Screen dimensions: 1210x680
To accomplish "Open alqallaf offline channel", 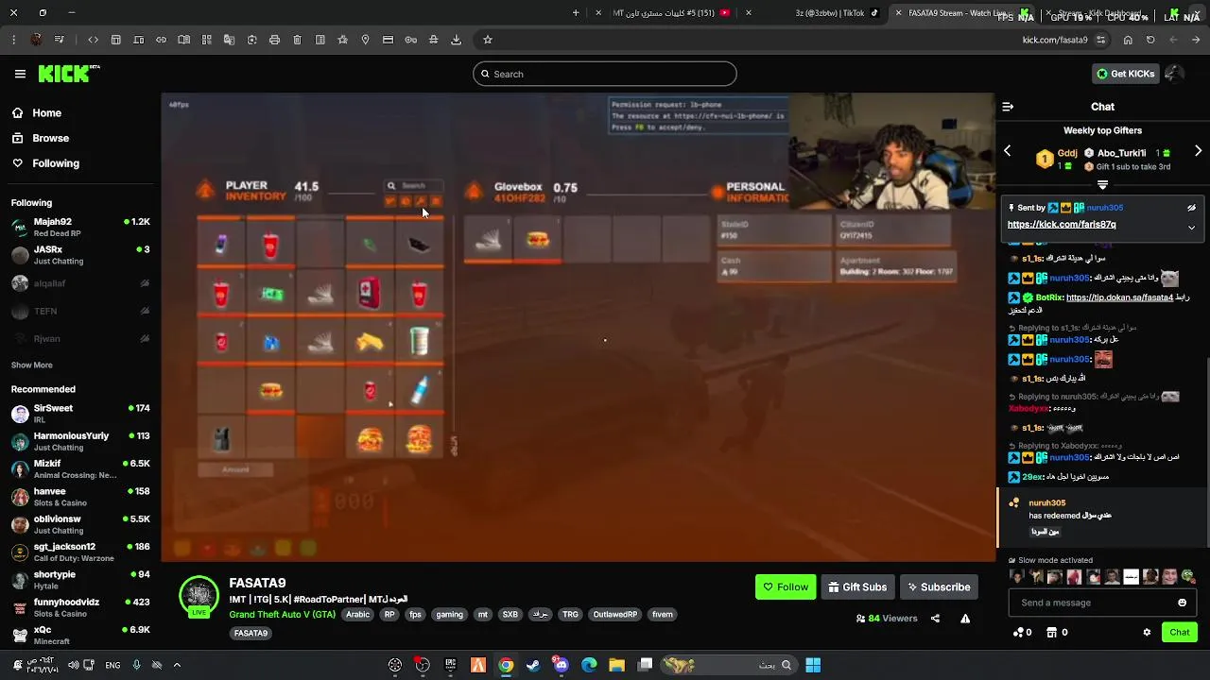I will pos(79,283).
